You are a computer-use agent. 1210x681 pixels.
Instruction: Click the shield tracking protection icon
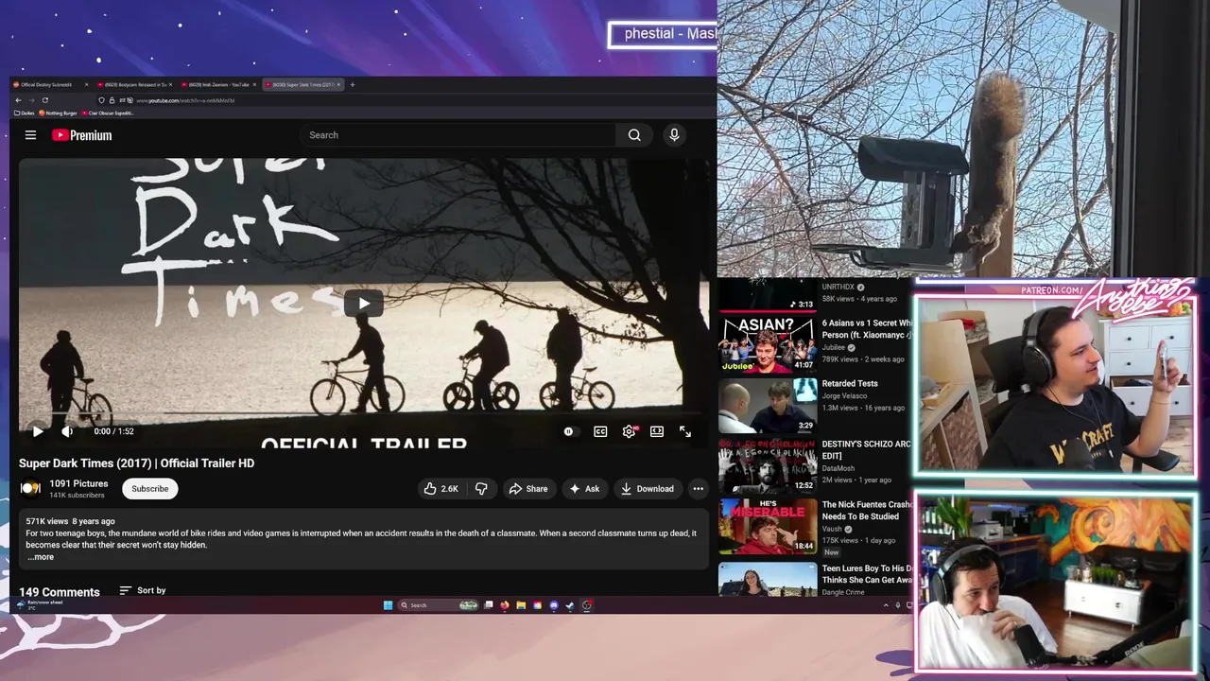(x=102, y=100)
